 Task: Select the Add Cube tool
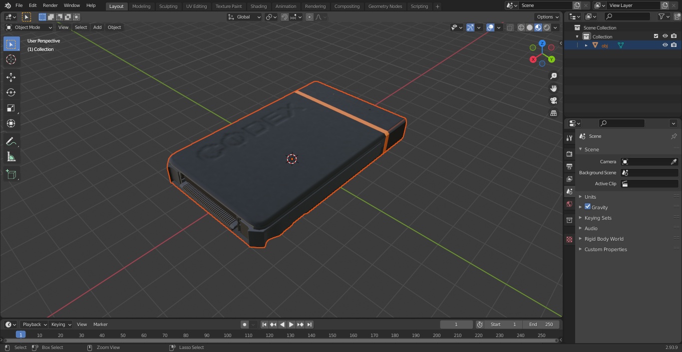(x=11, y=174)
